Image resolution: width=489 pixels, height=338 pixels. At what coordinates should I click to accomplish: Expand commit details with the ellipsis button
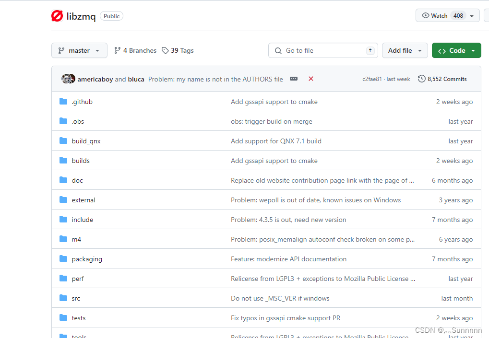[294, 79]
